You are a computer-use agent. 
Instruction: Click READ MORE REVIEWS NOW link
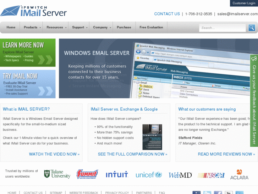(226, 154)
